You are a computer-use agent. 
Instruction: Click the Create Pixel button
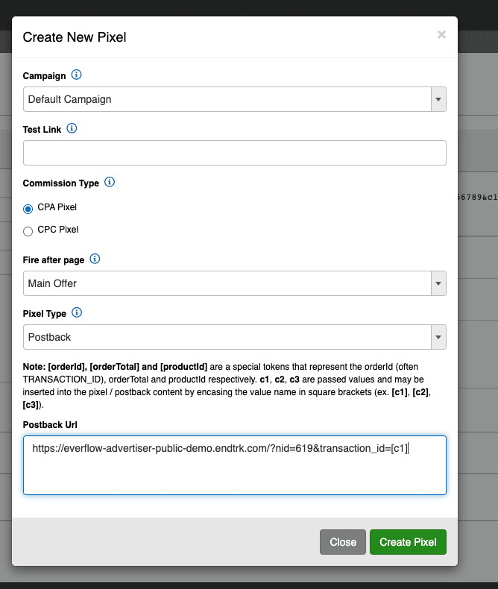point(408,542)
